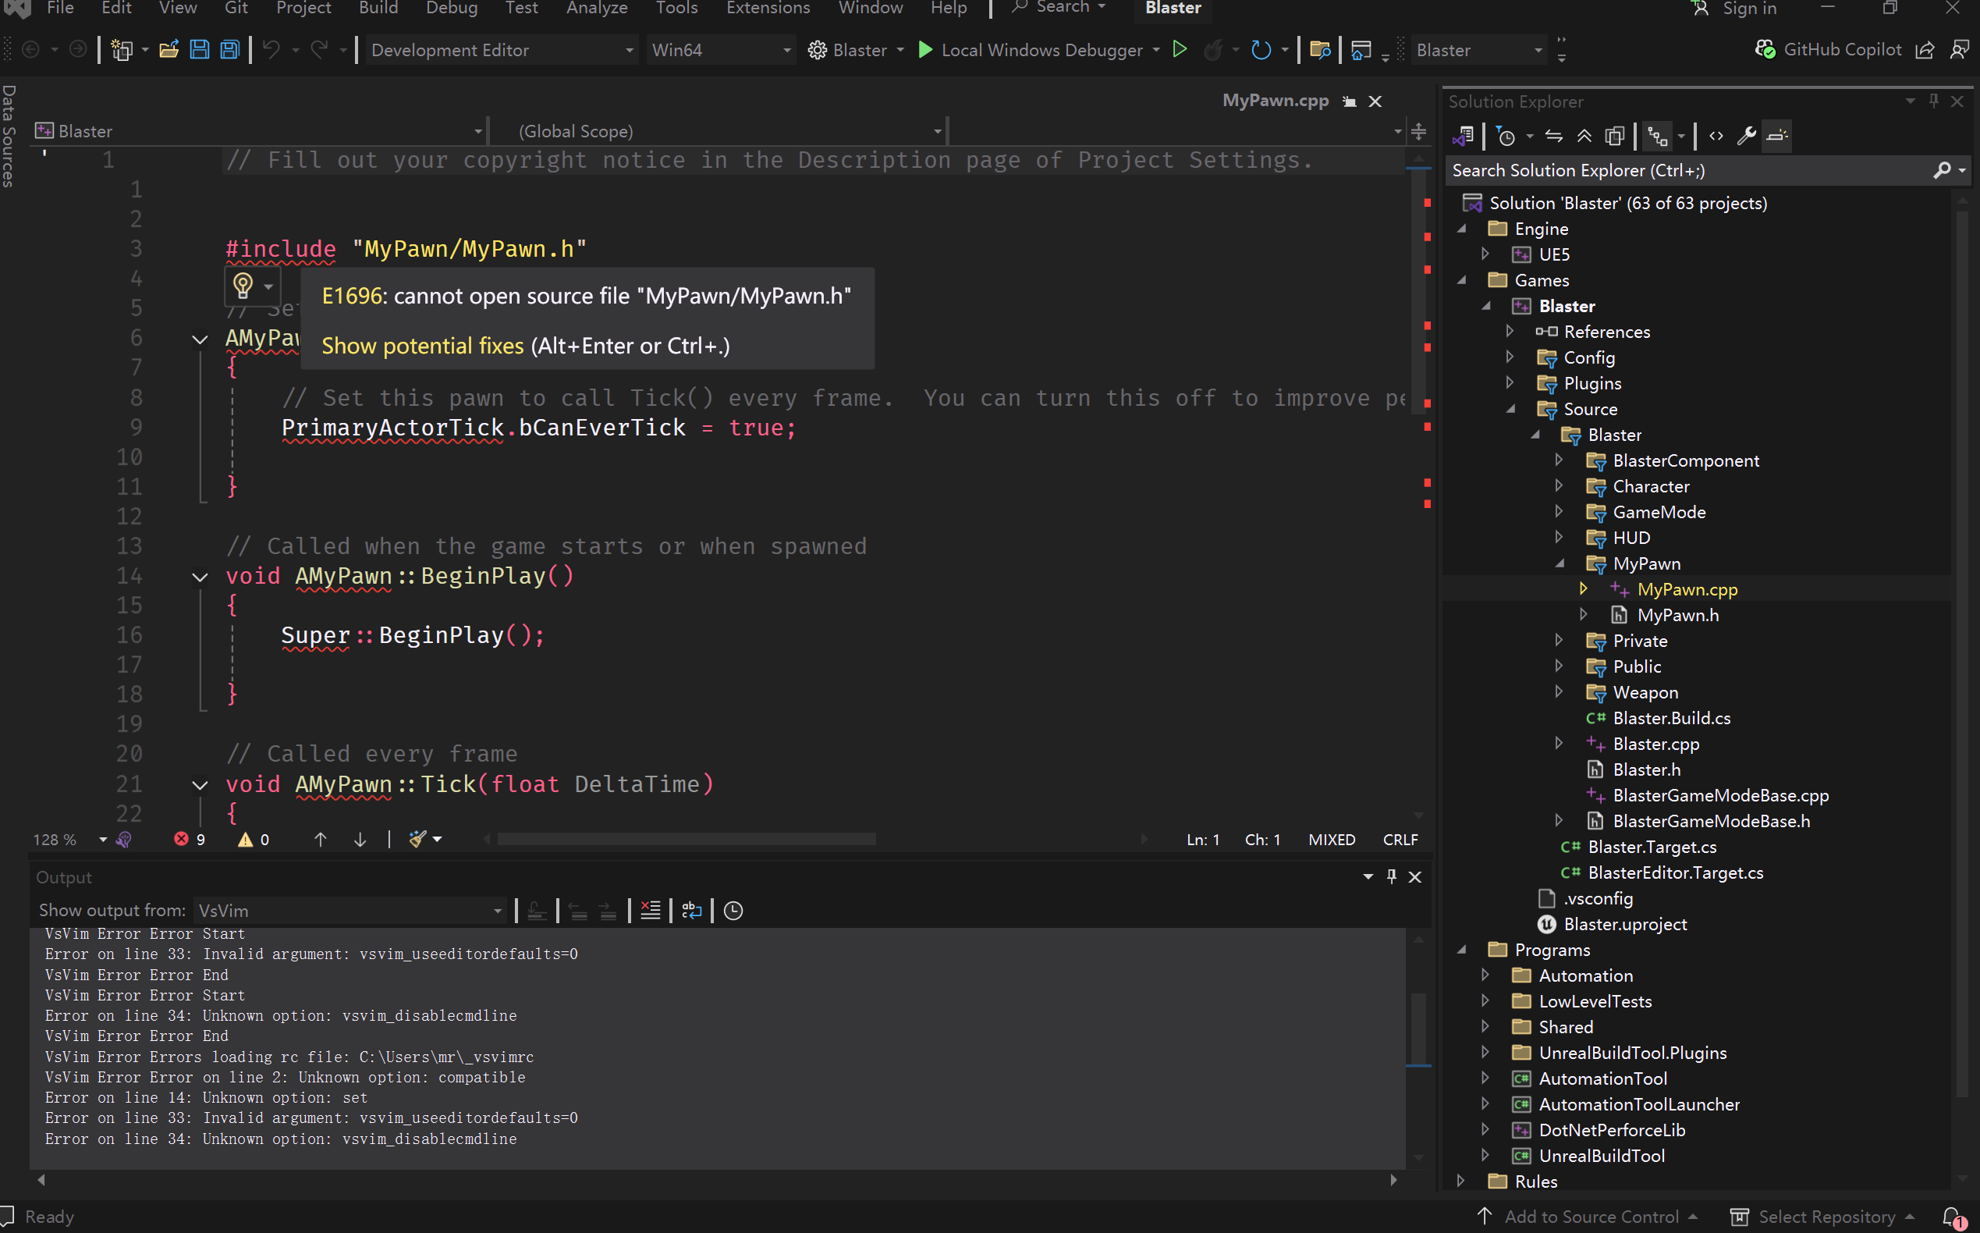The image size is (1980, 1233).
Task: Click the Clear All output icon
Action: 650,910
